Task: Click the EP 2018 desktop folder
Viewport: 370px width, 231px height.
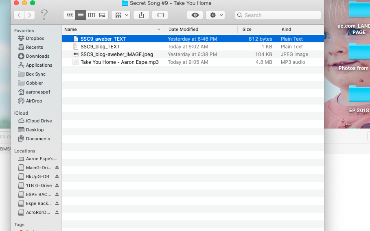Action: click(359, 94)
